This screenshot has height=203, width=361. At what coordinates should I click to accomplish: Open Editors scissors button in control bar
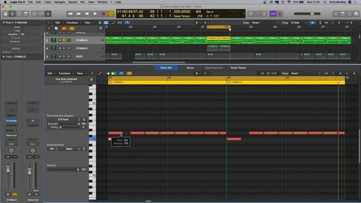[48, 14]
